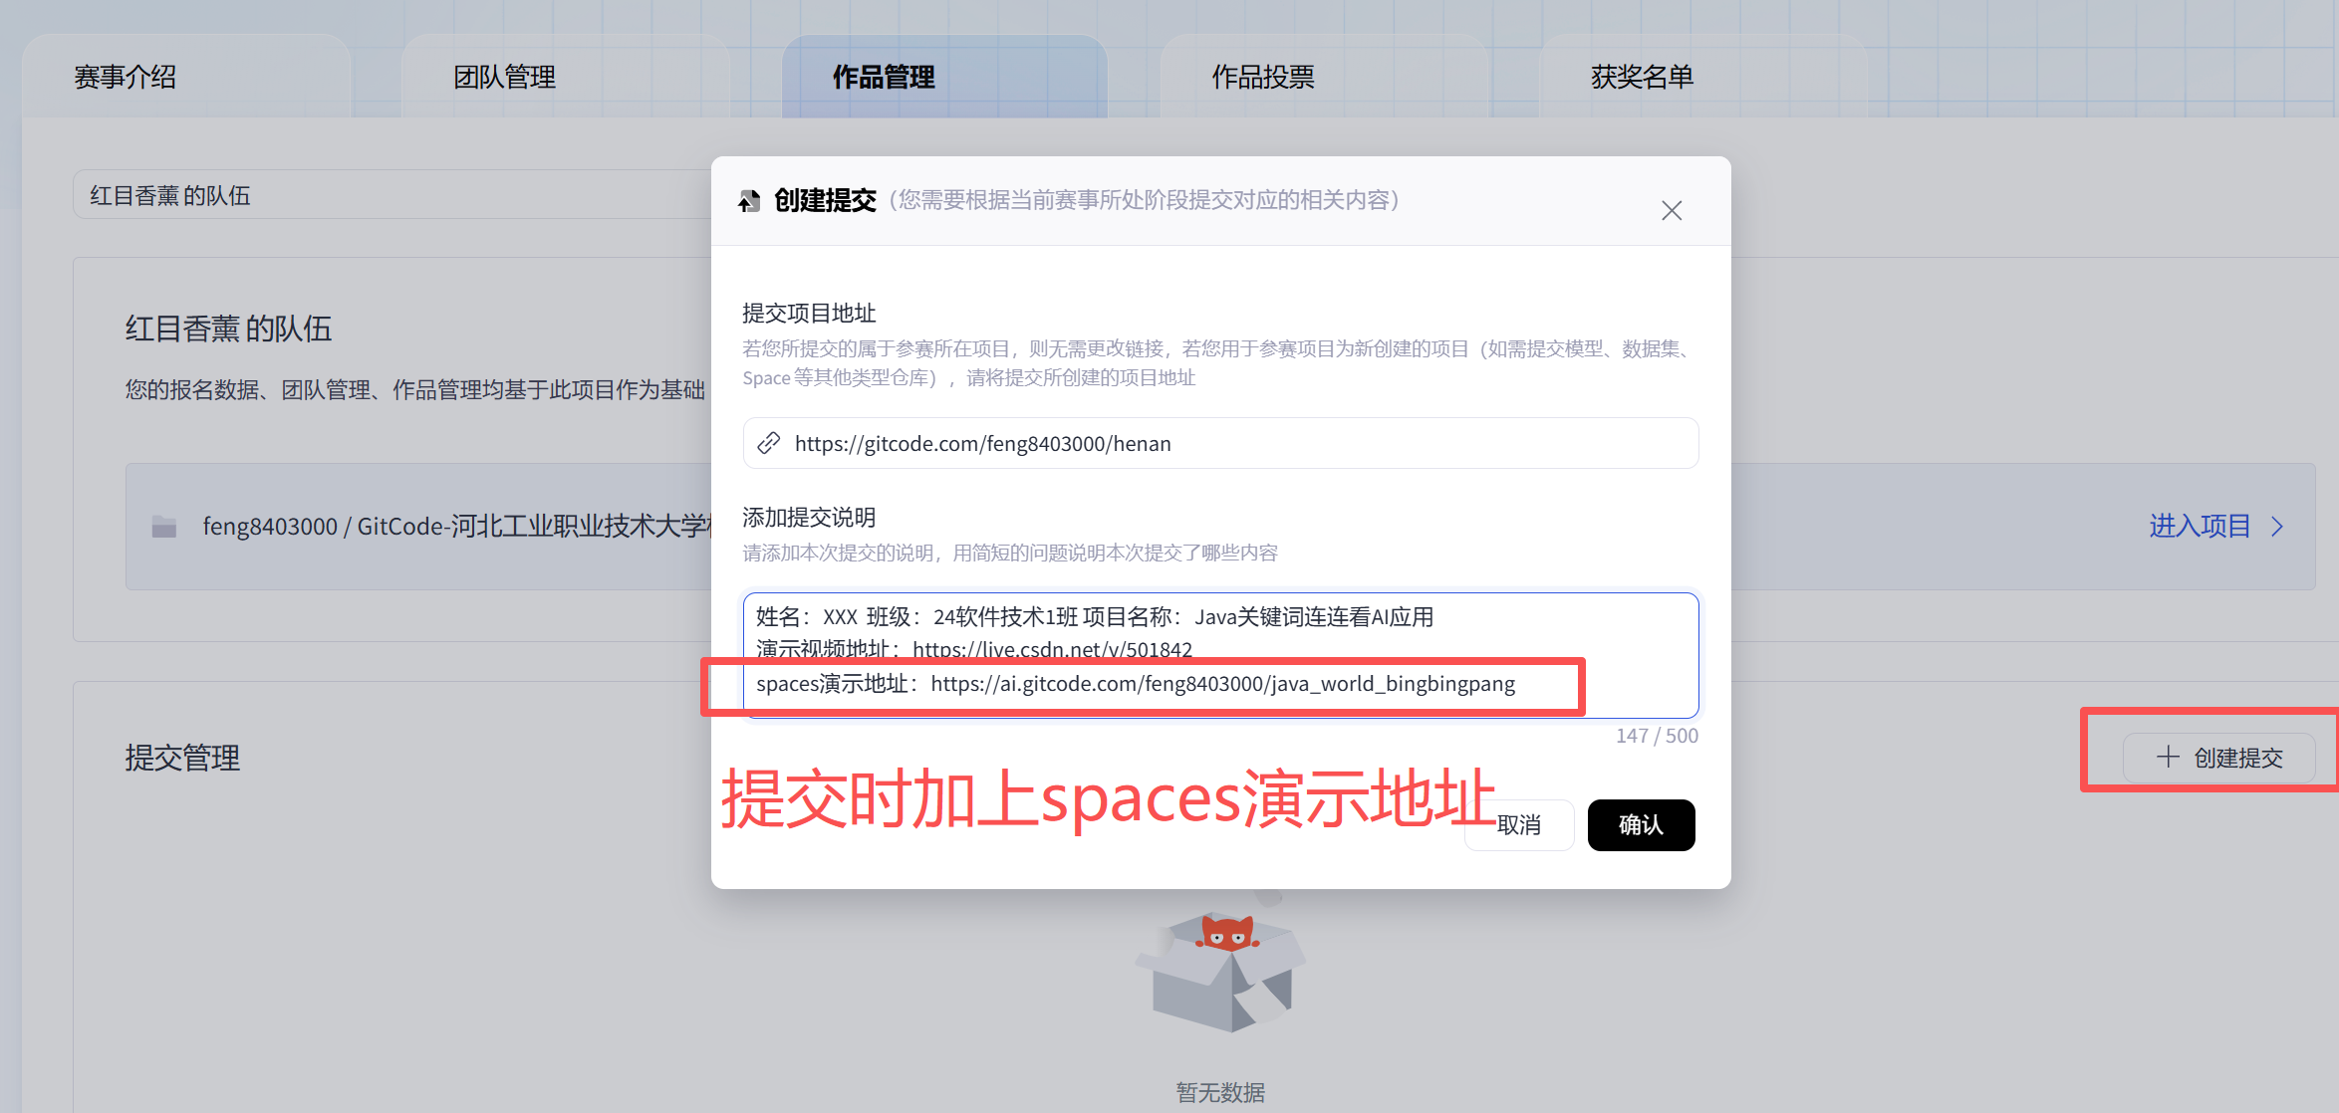Viewport: 2339px width, 1113px height.
Task: Switch to the 团队管理 tab
Action: 504,77
